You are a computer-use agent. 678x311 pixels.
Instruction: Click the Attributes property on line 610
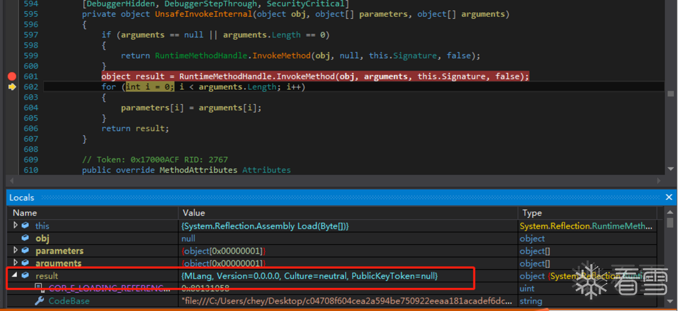[266, 170]
